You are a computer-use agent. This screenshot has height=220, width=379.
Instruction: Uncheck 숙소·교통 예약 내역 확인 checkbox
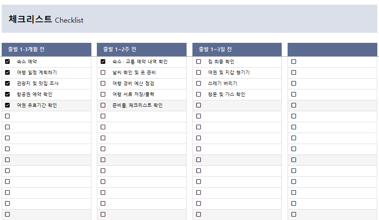[103, 61]
